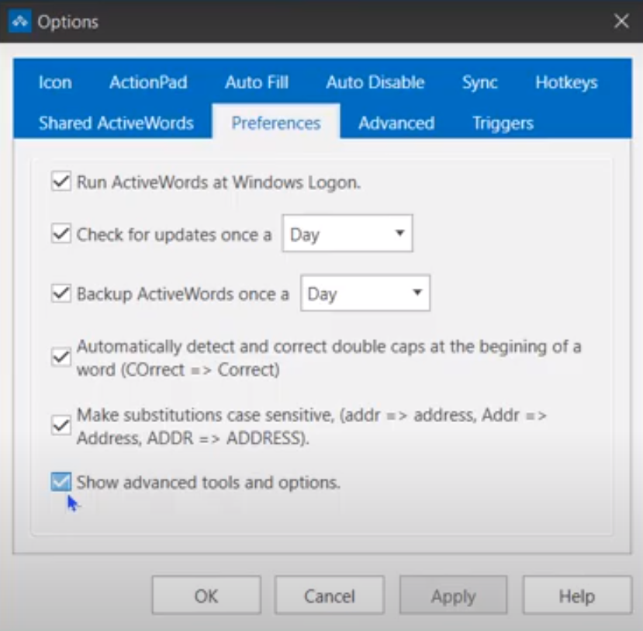Click the Cancel button

coord(330,595)
